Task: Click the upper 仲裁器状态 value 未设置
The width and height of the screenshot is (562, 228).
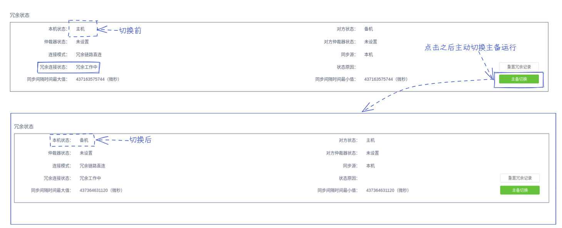Action: [82, 42]
